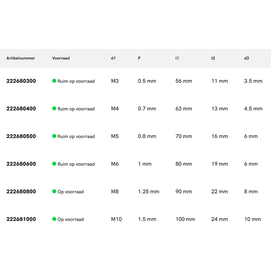Click green stock indicator in M5 row

(x=54, y=136)
